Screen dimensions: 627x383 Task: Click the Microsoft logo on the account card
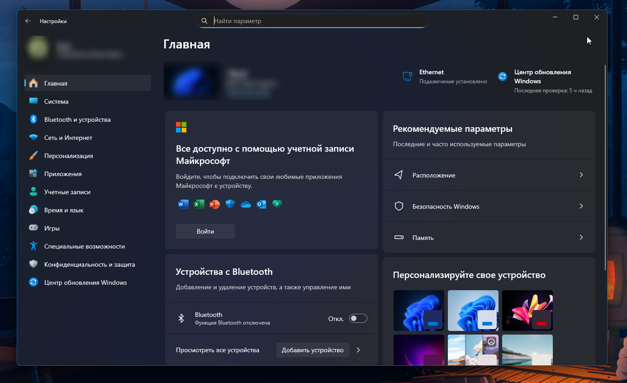pyautogui.click(x=181, y=127)
